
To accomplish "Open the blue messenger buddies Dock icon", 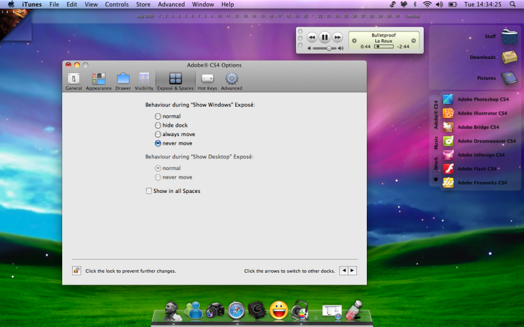I will tap(194, 310).
